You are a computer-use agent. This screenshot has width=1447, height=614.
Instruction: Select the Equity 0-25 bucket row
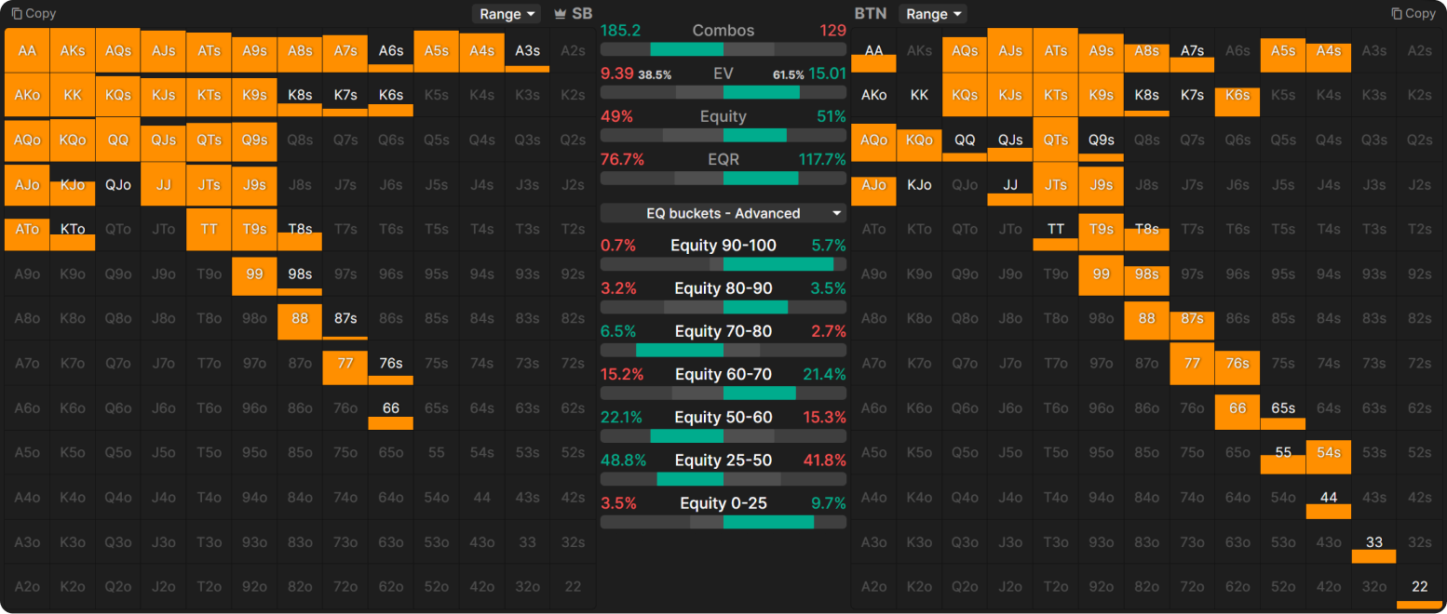[x=723, y=511]
